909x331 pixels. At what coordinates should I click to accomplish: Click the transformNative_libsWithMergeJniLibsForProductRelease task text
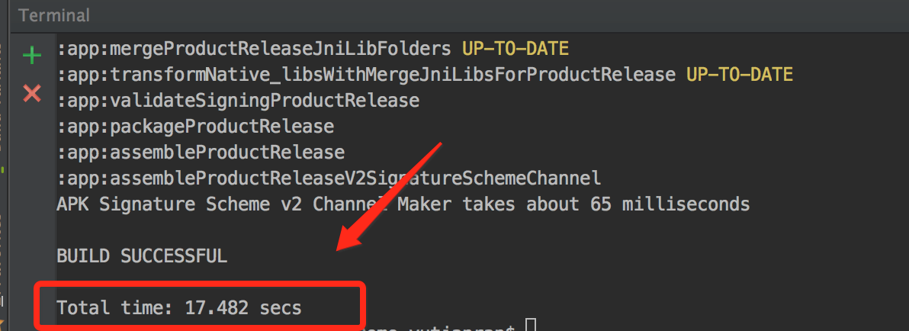(366, 75)
